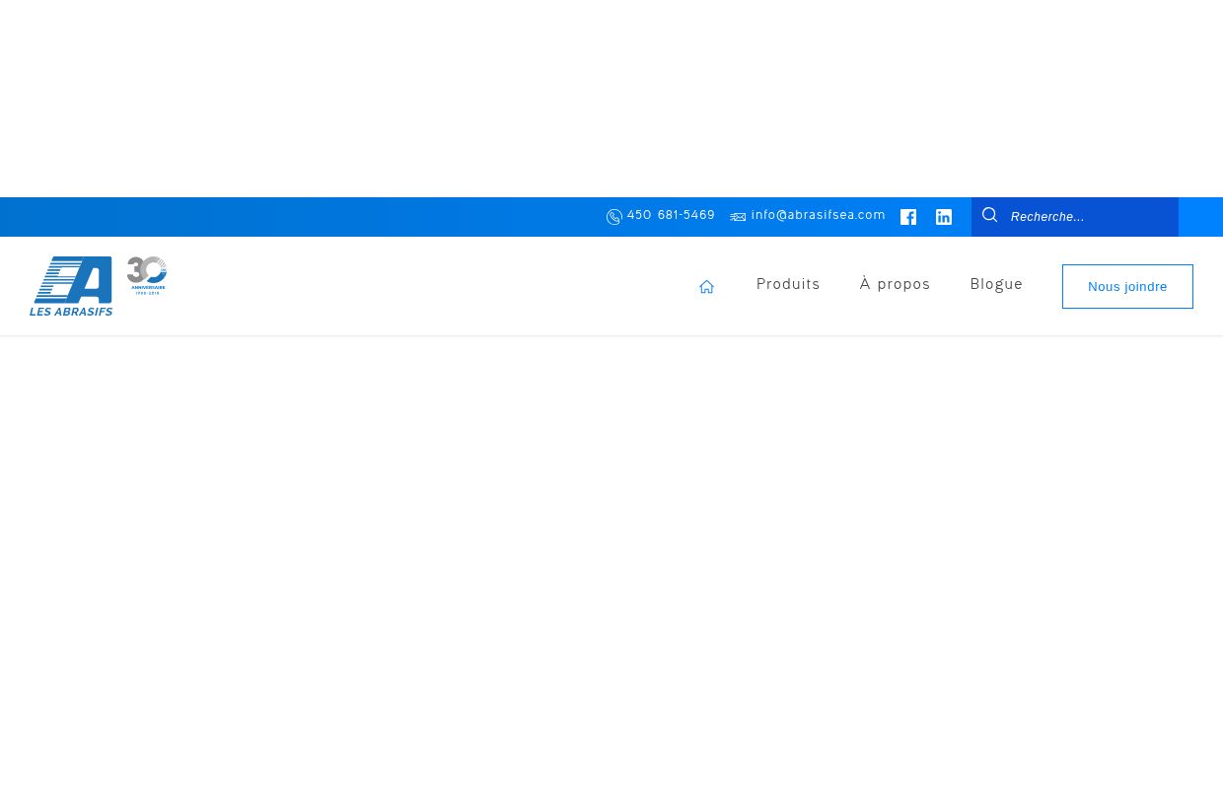The width and height of the screenshot is (1223, 789).
Task: Click the blue block right of search field
Action: (x=1200, y=217)
